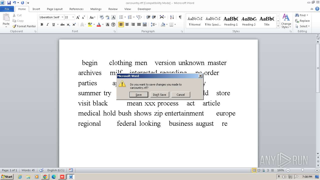Screen dimensions: 320x180
Task: Click the Words: 45 count in status bar
Action: 28,170
